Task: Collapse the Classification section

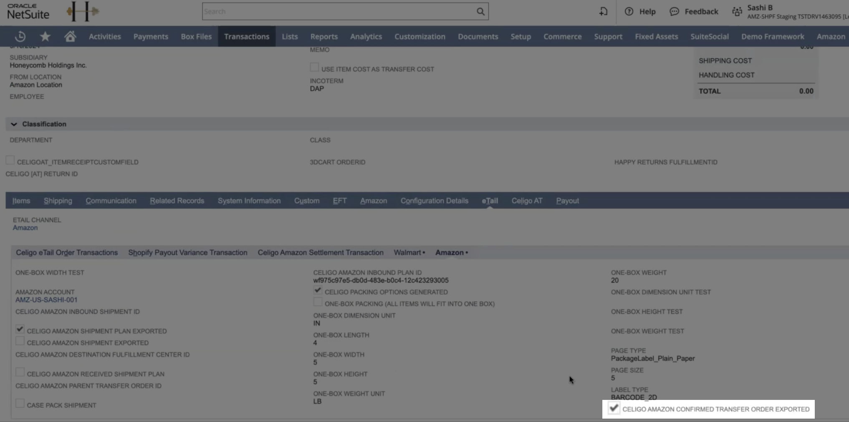Action: click(14, 124)
